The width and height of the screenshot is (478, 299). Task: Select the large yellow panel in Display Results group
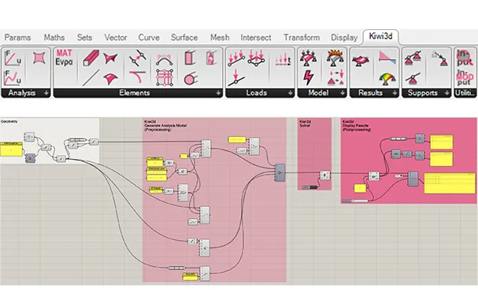(x=450, y=183)
